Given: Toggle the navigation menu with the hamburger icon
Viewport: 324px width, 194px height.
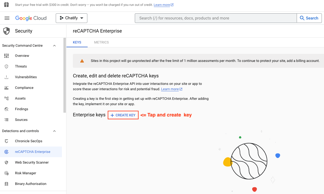Looking at the screenshot, I should [x=7, y=18].
